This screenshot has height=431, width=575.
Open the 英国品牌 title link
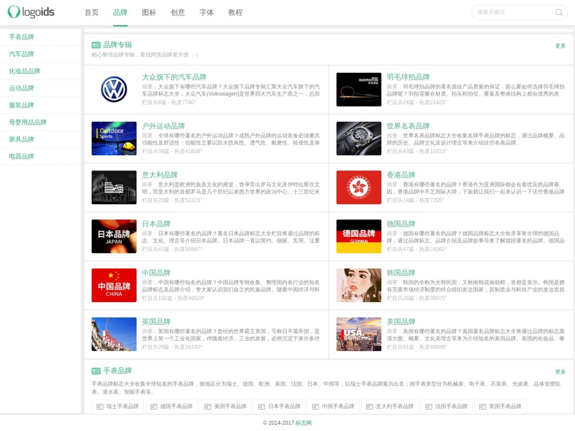pyautogui.click(x=156, y=321)
